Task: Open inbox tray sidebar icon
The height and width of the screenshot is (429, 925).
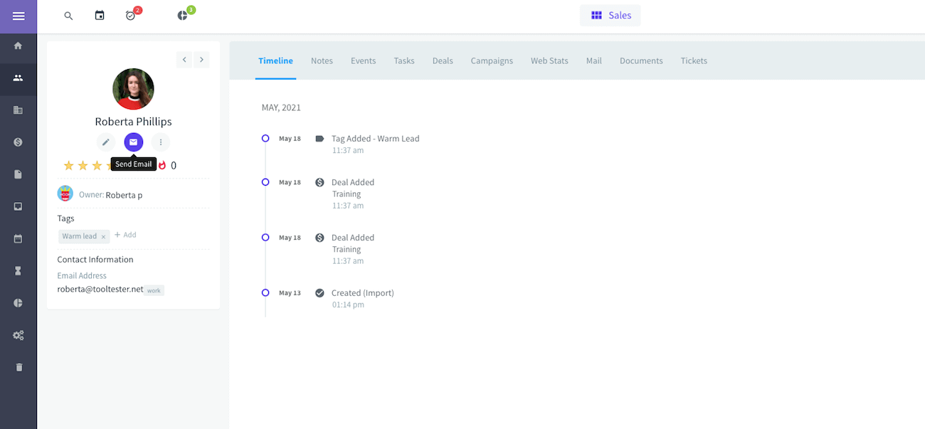Action: [x=18, y=206]
